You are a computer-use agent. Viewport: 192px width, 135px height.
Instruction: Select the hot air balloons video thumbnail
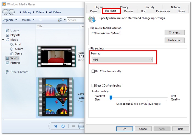(x=56, y=97)
